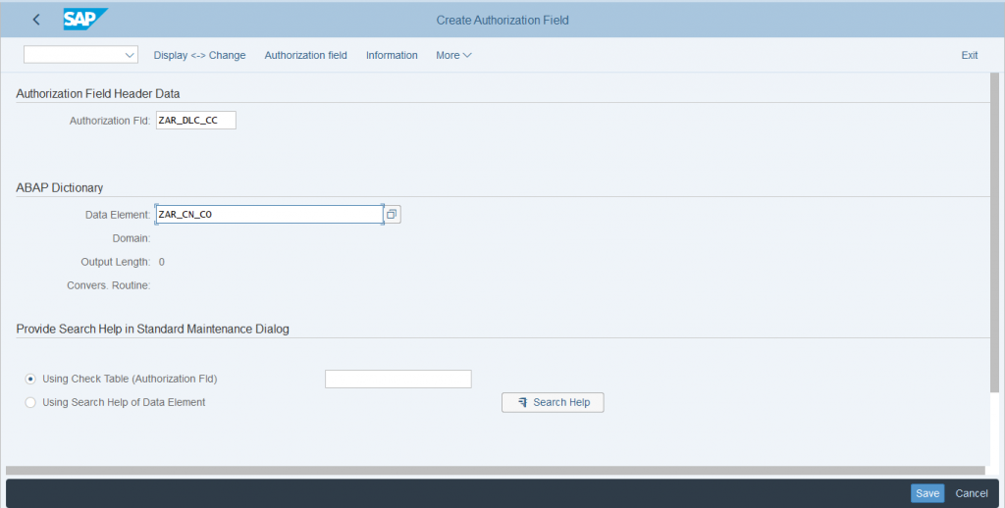Open Information menu item

(392, 55)
